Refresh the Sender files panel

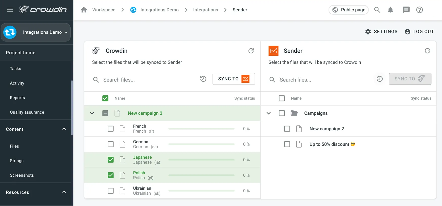[x=427, y=51]
